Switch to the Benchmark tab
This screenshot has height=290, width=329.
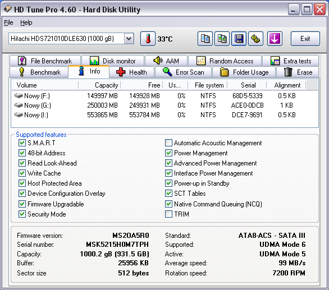pyautogui.click(x=39, y=72)
